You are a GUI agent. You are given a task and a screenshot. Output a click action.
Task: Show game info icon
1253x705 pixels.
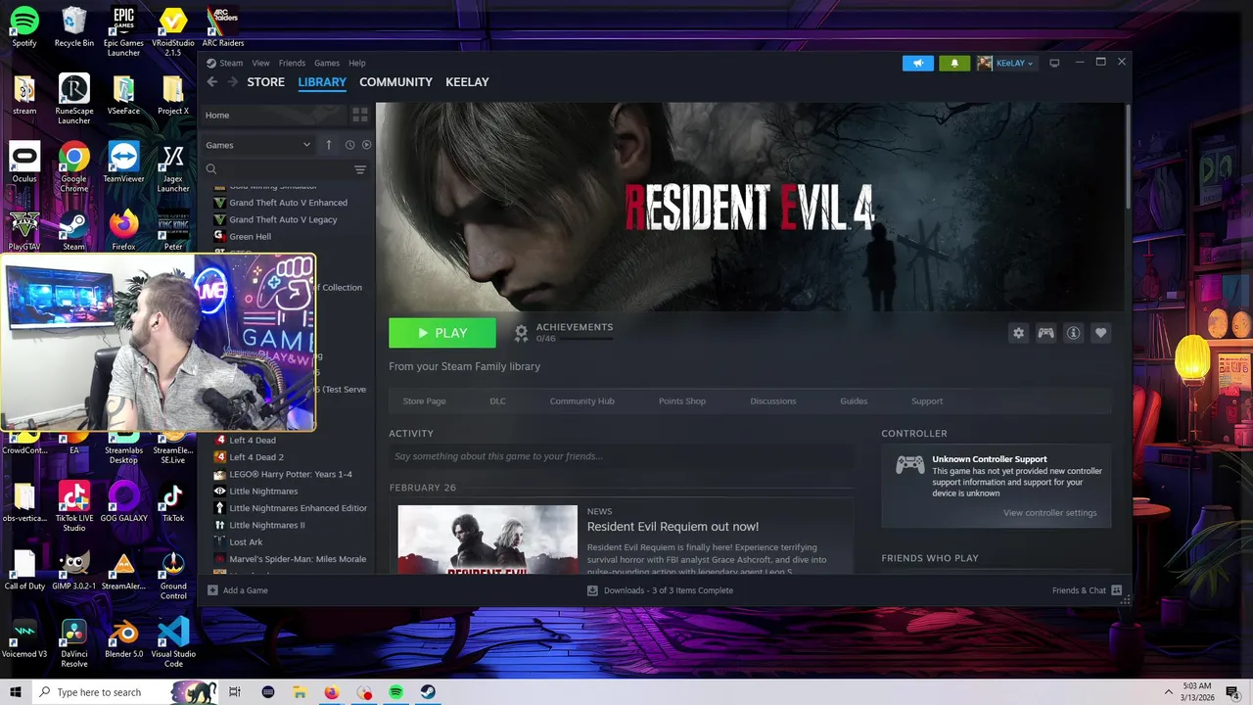pyautogui.click(x=1073, y=333)
